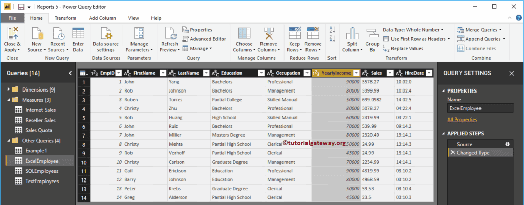Open the Manage query dropdown
The width and height of the screenshot is (524, 205).
click(197, 49)
